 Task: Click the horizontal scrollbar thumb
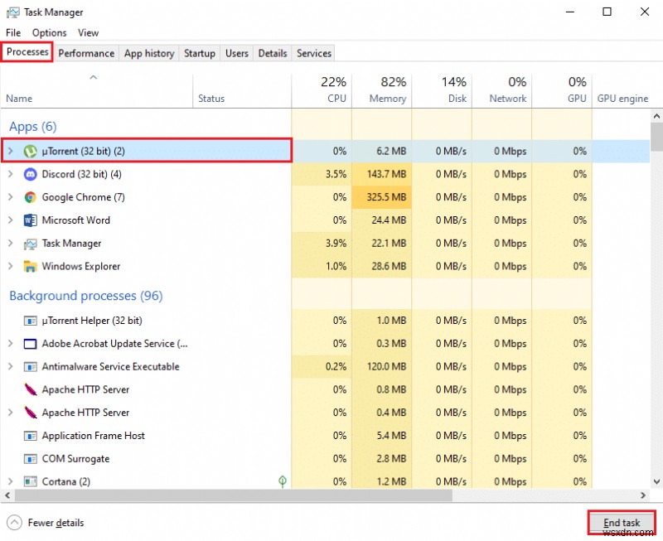click(234, 495)
